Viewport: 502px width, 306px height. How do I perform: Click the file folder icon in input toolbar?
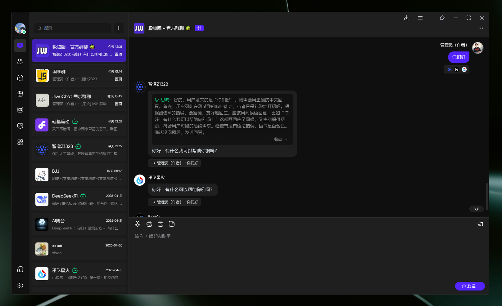click(172, 224)
